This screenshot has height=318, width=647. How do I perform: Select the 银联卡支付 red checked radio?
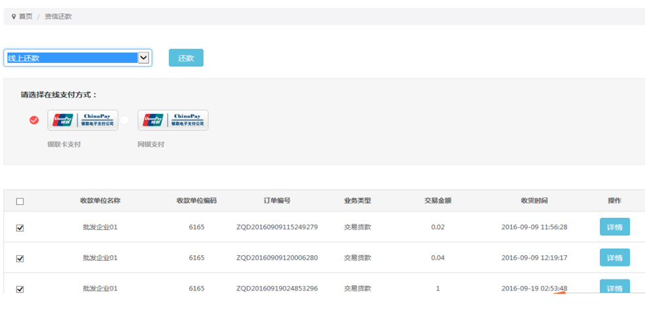pos(34,120)
